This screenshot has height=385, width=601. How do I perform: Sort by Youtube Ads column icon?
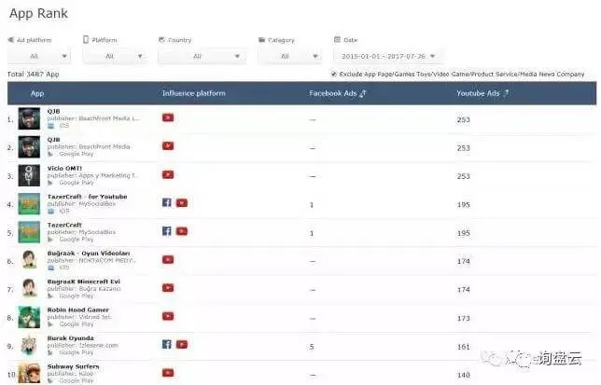pyautogui.click(x=507, y=93)
